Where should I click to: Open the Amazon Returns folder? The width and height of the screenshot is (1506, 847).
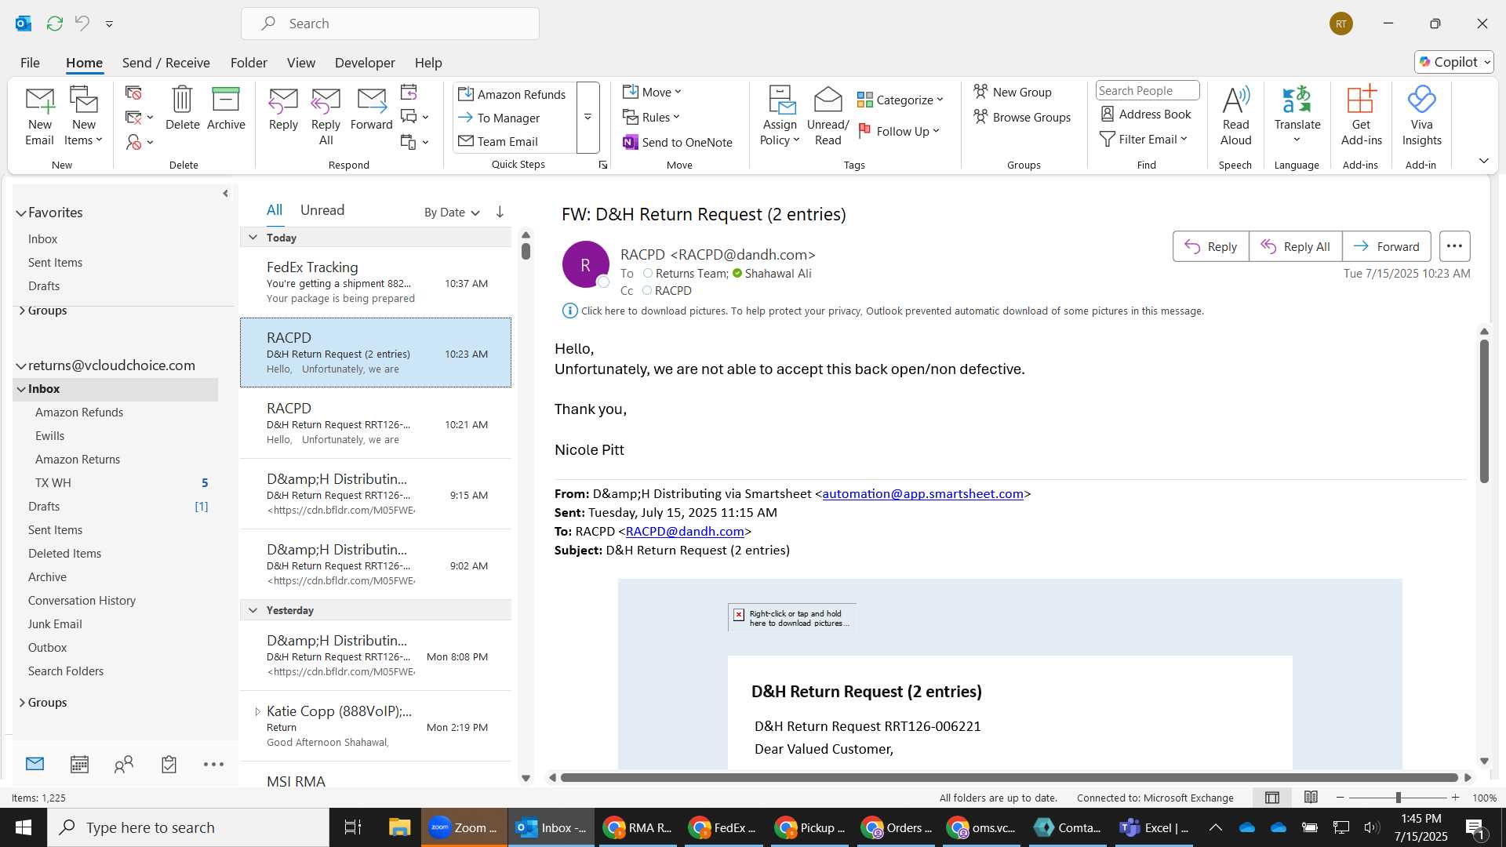78,460
